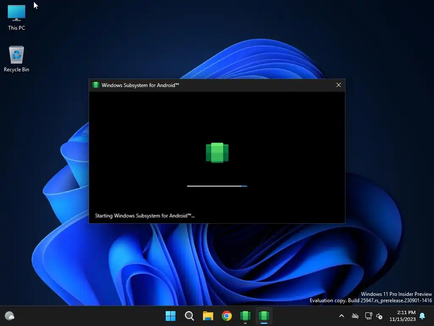This screenshot has height=326, width=434.
Task: Close the Windows Subsystem for Android window
Action: (x=338, y=85)
